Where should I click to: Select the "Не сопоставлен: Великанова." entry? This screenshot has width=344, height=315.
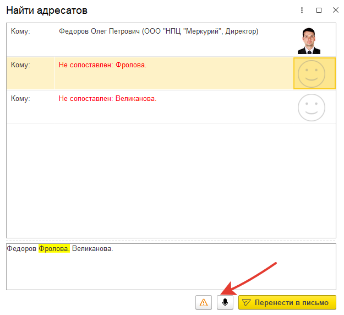click(x=107, y=99)
